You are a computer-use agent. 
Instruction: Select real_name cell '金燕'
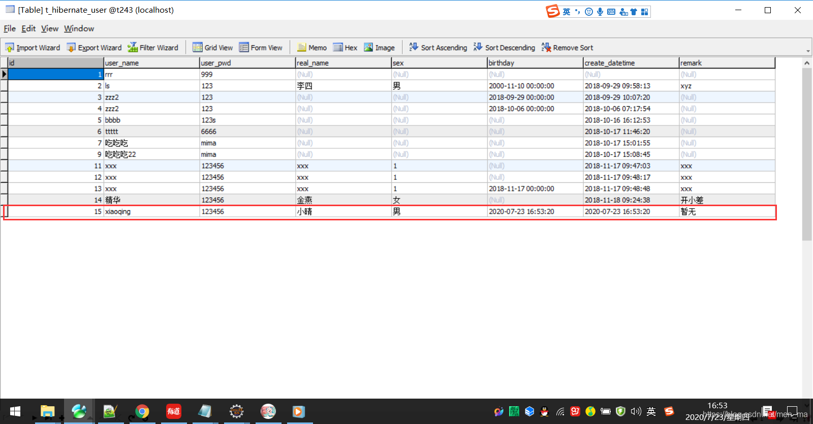[343, 200]
